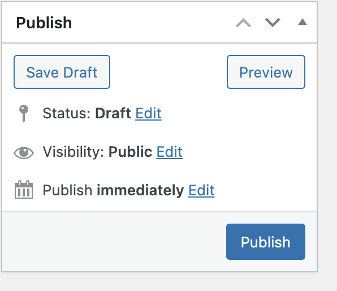Click the blue Publish button
The height and width of the screenshot is (291, 337).
[266, 242]
